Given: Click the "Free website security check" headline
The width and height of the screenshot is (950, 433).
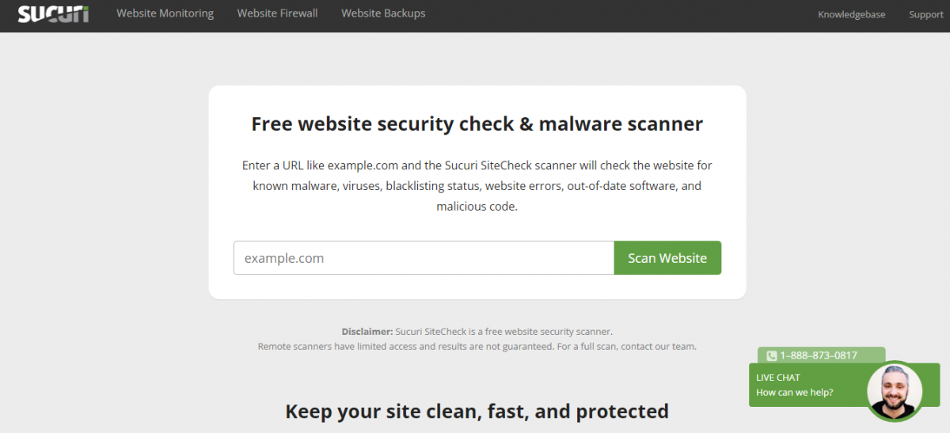Looking at the screenshot, I should pos(477,124).
